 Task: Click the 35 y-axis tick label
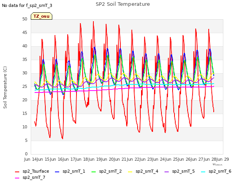coord(25,59)
